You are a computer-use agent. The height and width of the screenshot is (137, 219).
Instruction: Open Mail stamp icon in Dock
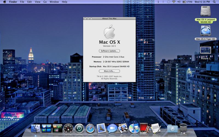pyautogui.click(x=101, y=128)
